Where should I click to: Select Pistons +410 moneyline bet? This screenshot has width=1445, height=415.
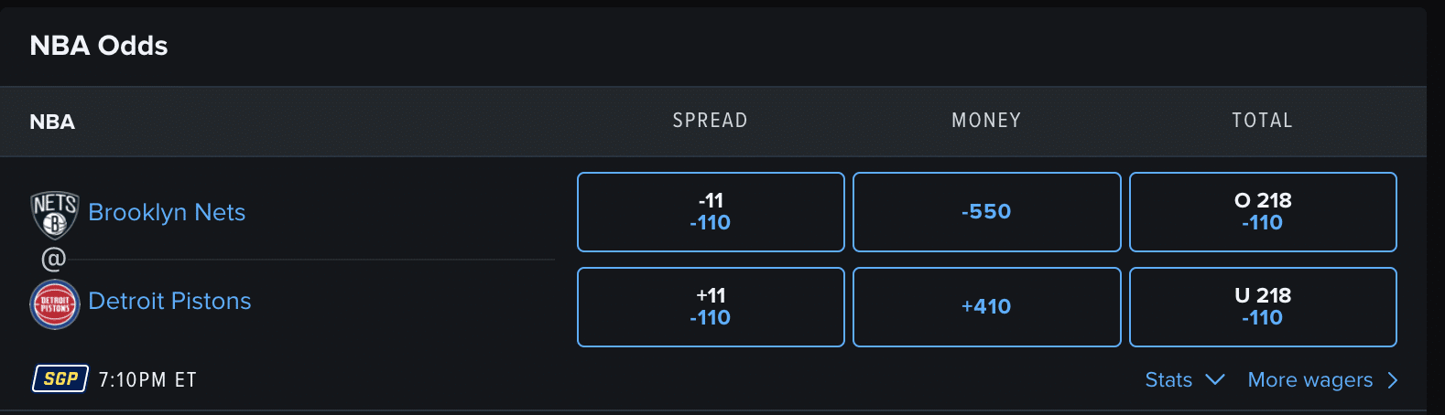click(987, 307)
